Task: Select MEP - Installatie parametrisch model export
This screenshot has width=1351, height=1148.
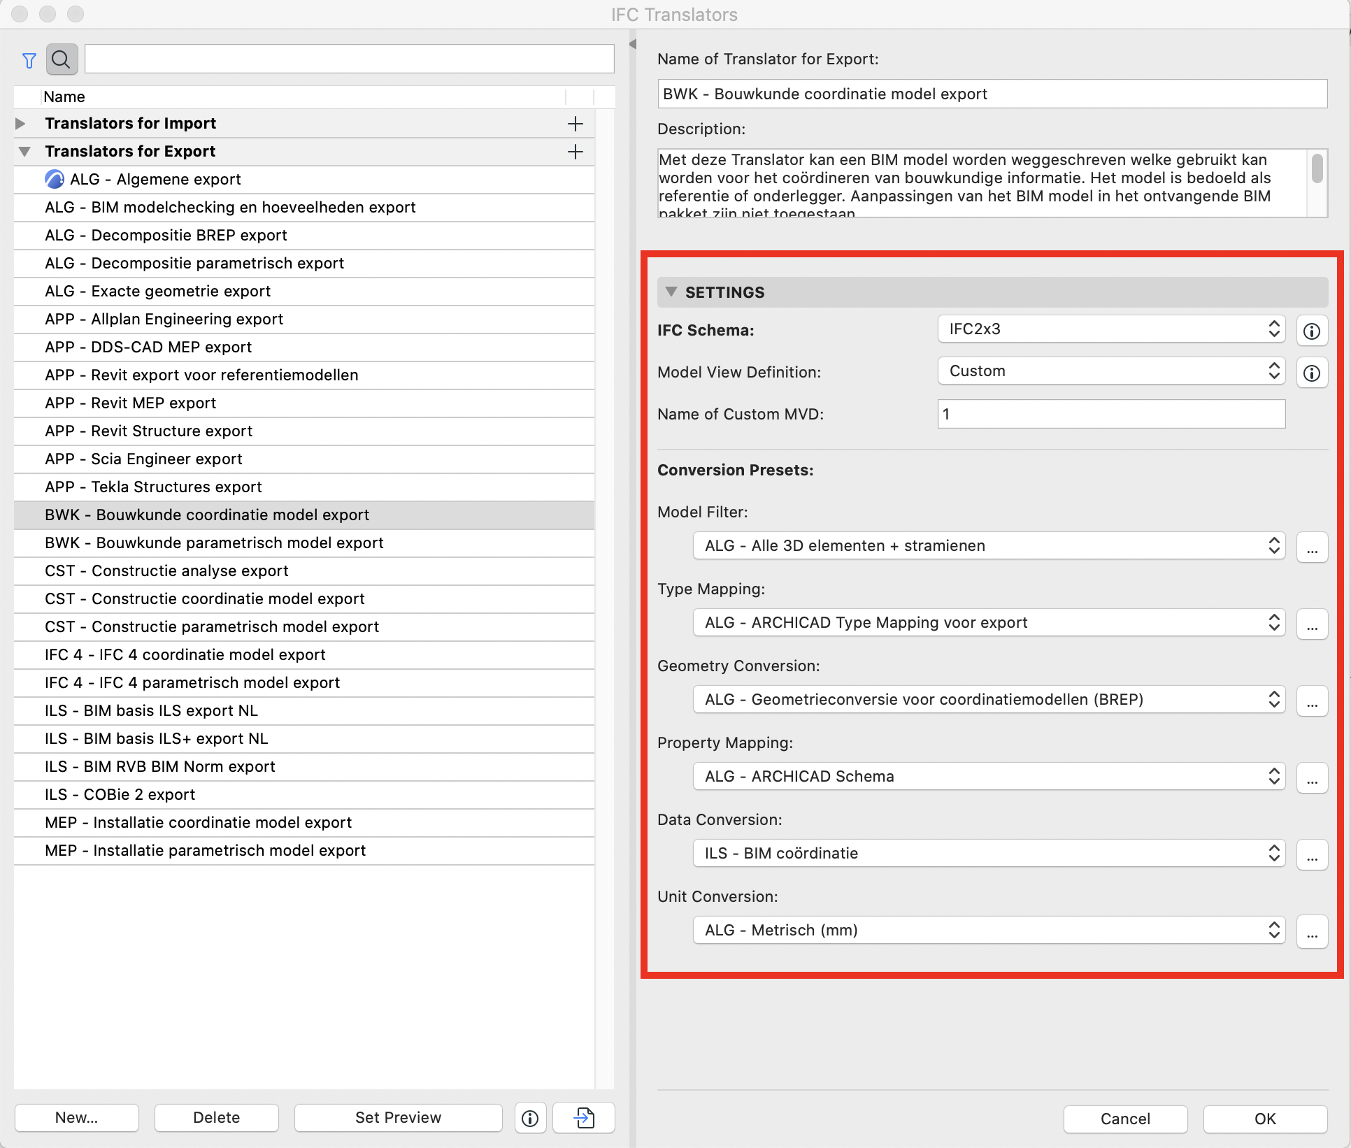Action: (x=304, y=851)
